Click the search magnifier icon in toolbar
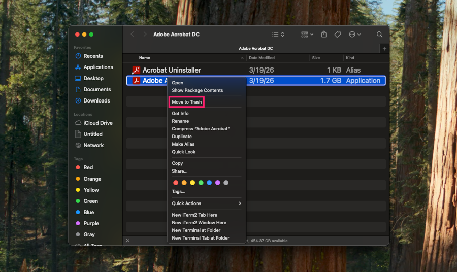Screen dimensions: 457x272 point(379,35)
